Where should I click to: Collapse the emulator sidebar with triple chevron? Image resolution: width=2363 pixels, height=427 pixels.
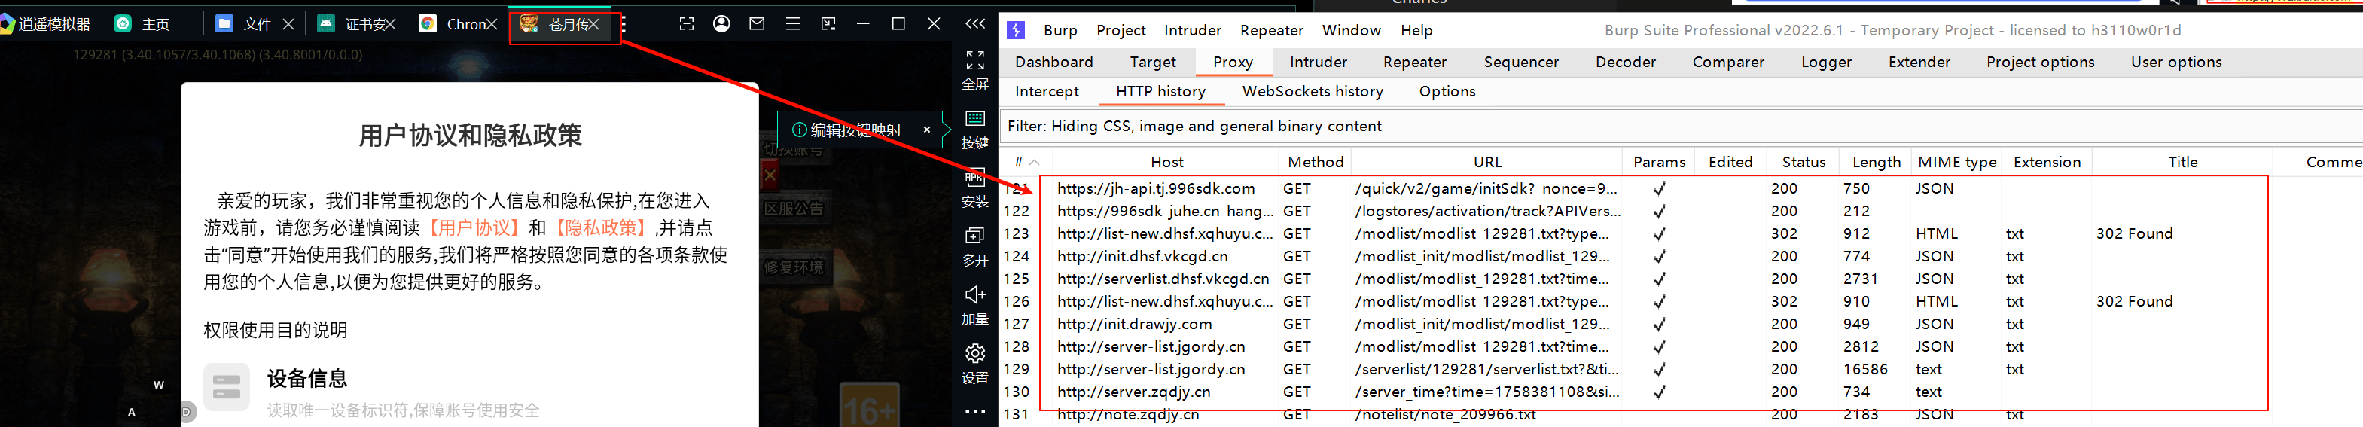coord(975,24)
